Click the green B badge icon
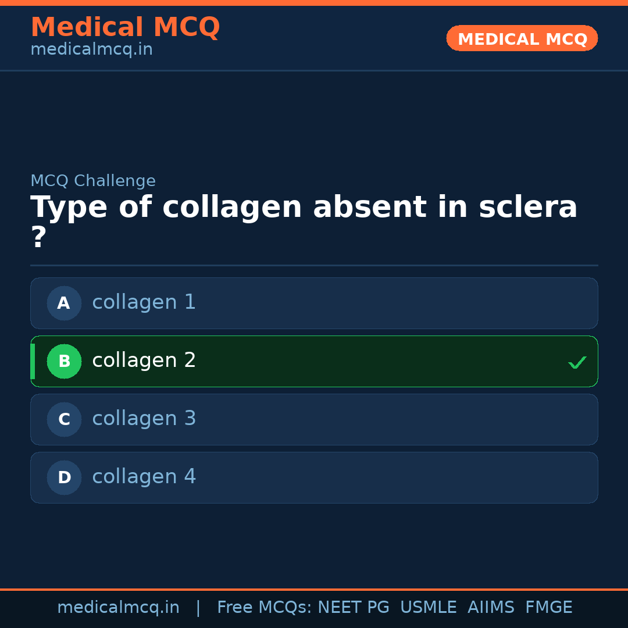Viewport: 628px width, 628px height. click(x=64, y=361)
